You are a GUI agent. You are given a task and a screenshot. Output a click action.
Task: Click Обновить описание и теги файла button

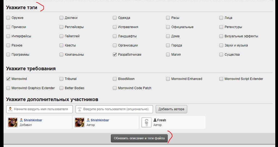coord(139,138)
